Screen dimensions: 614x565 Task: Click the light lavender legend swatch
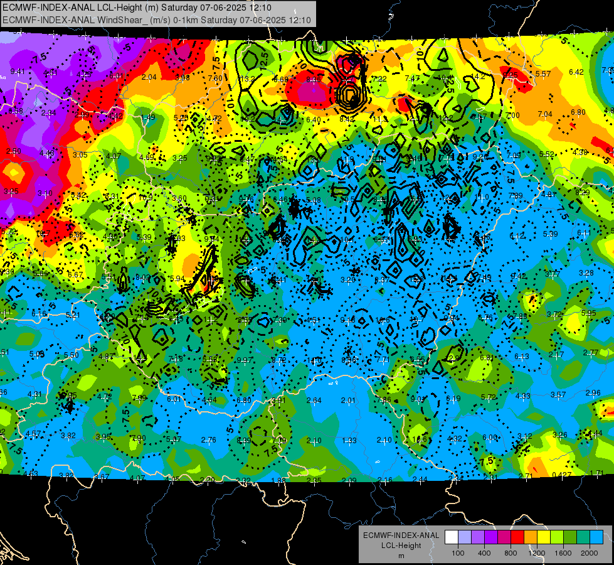click(x=465, y=537)
